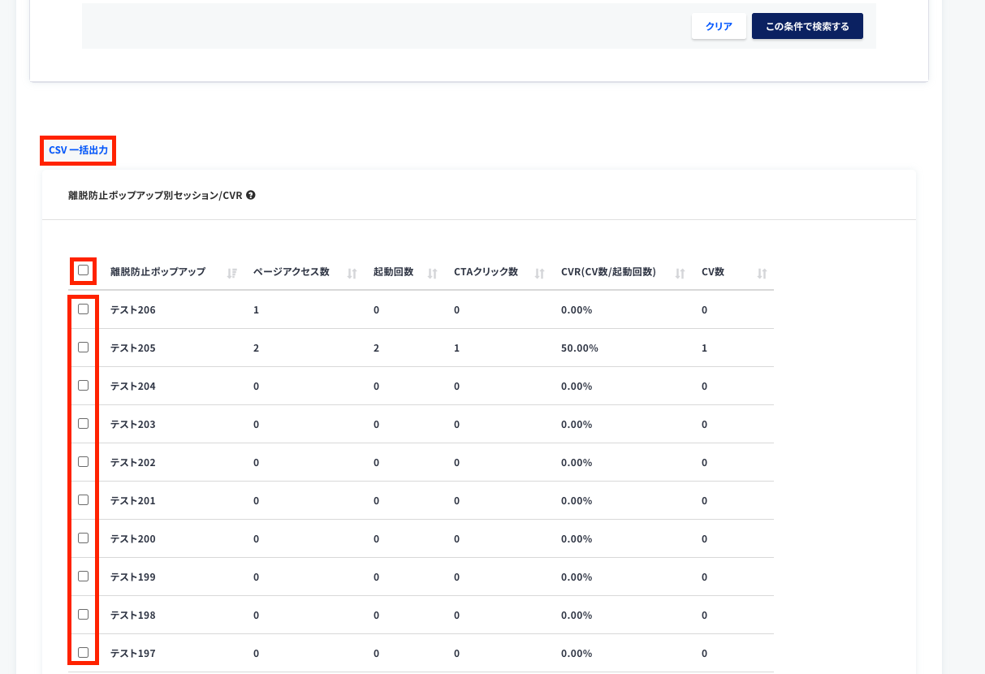
Task: Click the CVR(CV数/起動回数) column header text
Action: (x=608, y=272)
